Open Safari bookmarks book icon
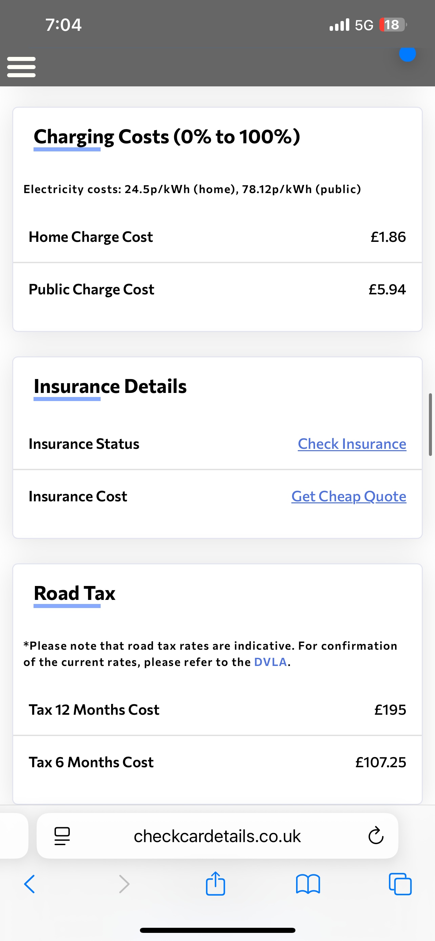Screen dimensions: 435x941 pyautogui.click(x=308, y=884)
